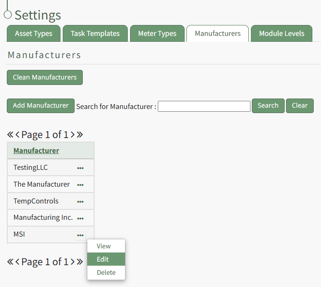This screenshot has height=287, width=321.
Task: Click the MSI row ellipsis icon
Action: click(x=80, y=235)
